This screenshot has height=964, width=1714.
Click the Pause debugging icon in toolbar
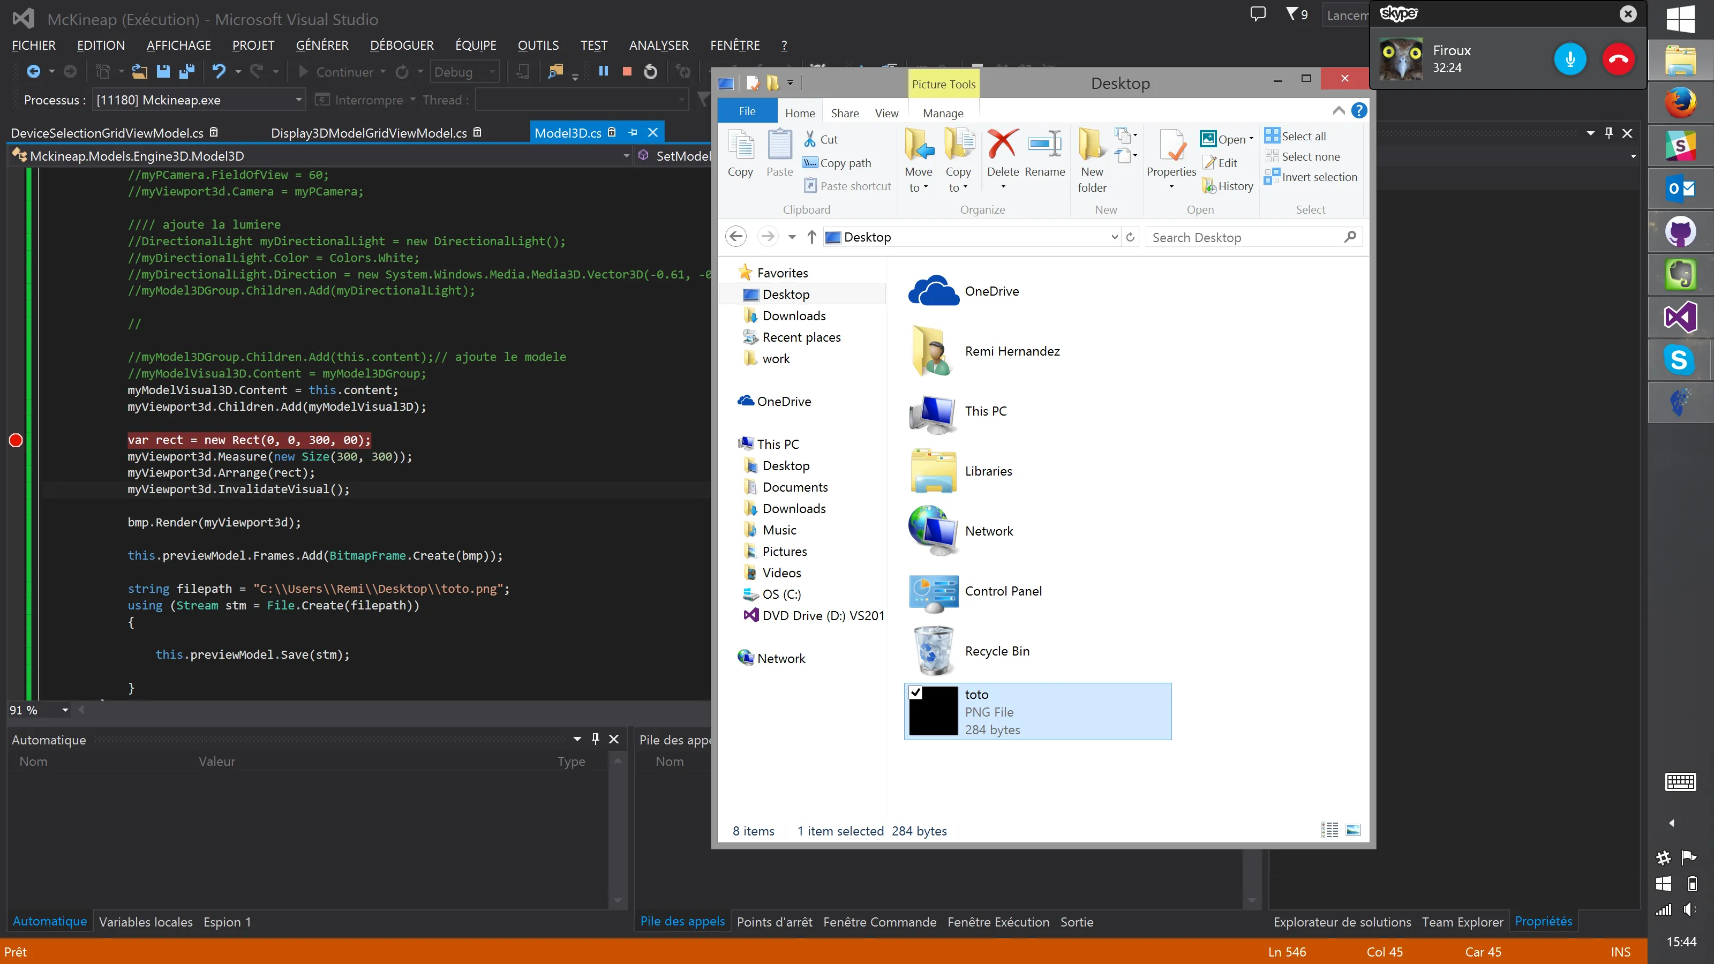(604, 71)
